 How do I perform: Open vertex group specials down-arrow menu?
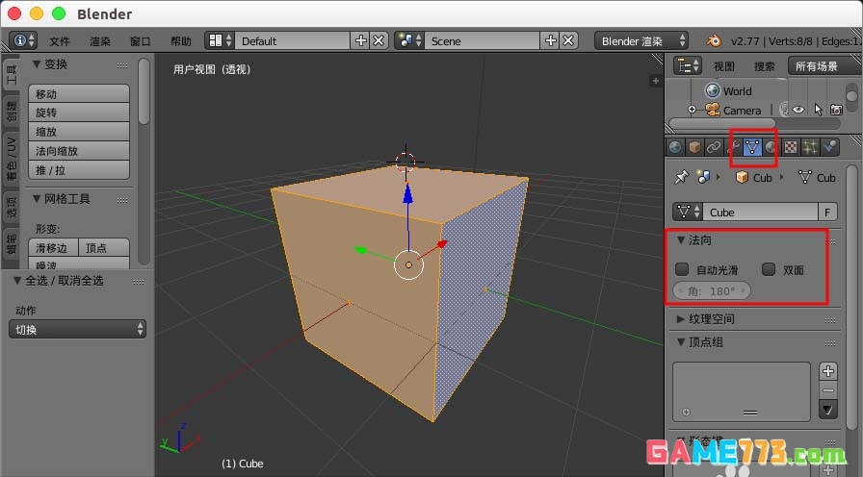[x=828, y=410]
